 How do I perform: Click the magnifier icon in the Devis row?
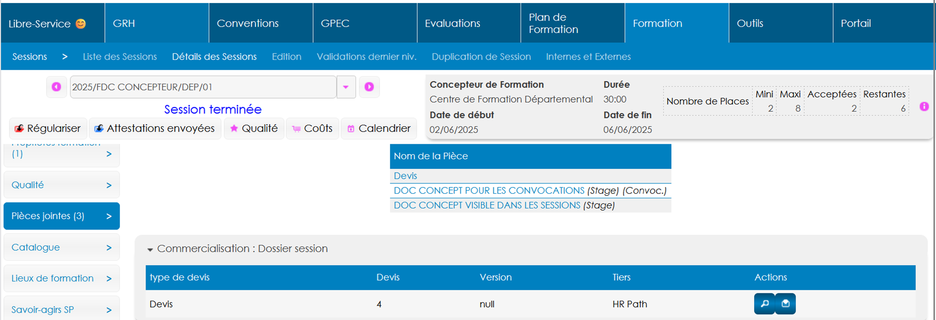(x=764, y=304)
